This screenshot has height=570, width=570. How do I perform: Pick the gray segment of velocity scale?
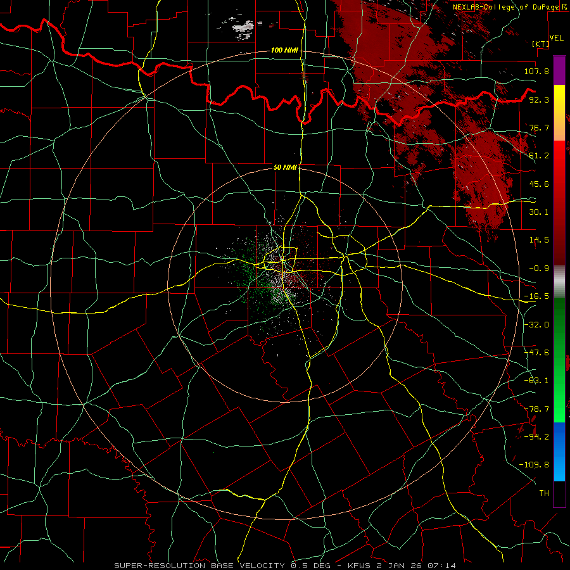[559, 282]
